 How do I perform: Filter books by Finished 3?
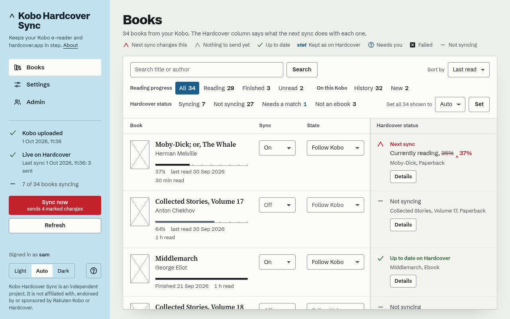[256, 88]
